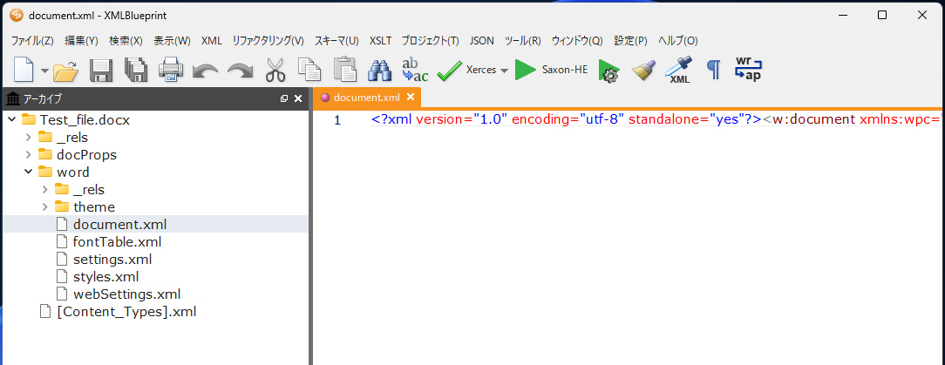Select the docProps folder label
Image resolution: width=945 pixels, height=365 pixels.
pyautogui.click(x=86, y=155)
